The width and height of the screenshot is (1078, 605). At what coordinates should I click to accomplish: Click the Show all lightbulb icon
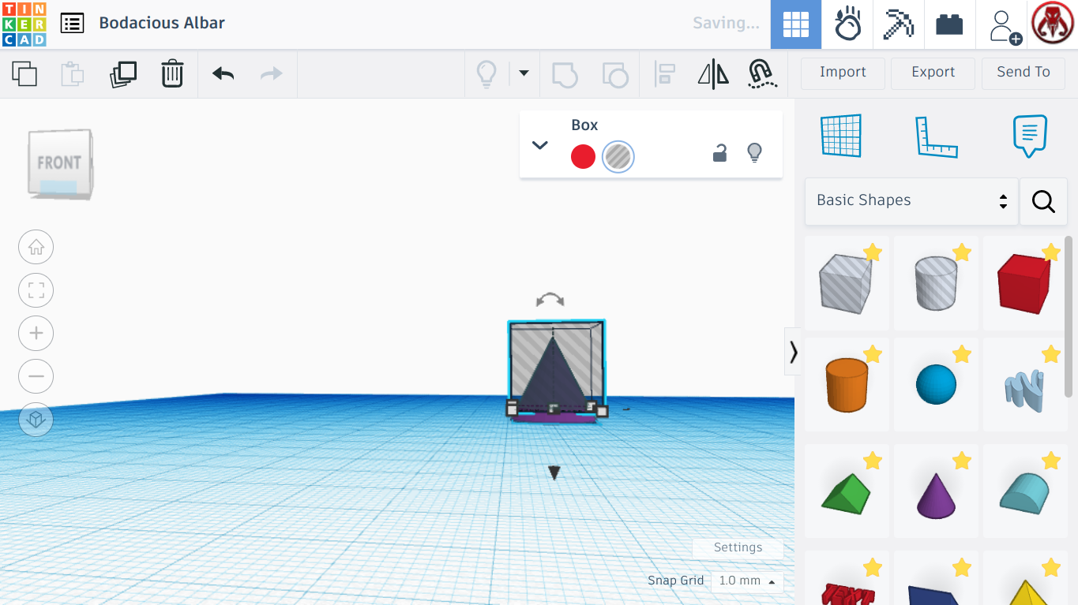click(486, 74)
